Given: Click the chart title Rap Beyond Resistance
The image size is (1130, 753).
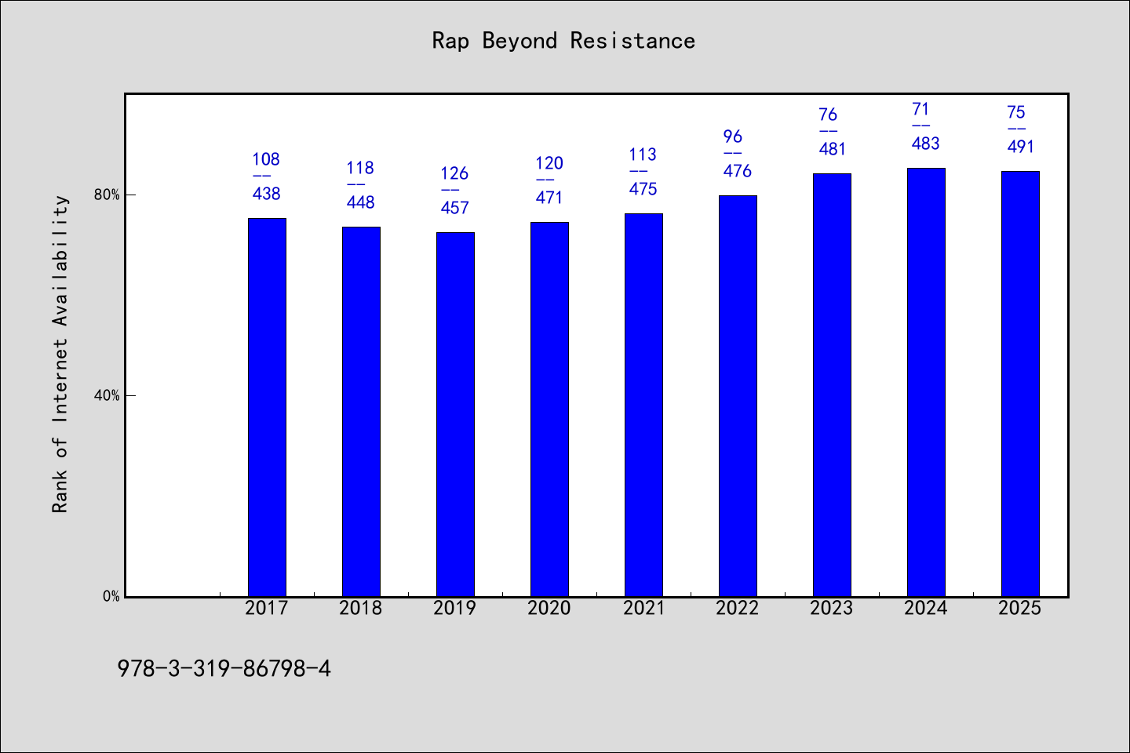Looking at the screenshot, I should click(563, 41).
